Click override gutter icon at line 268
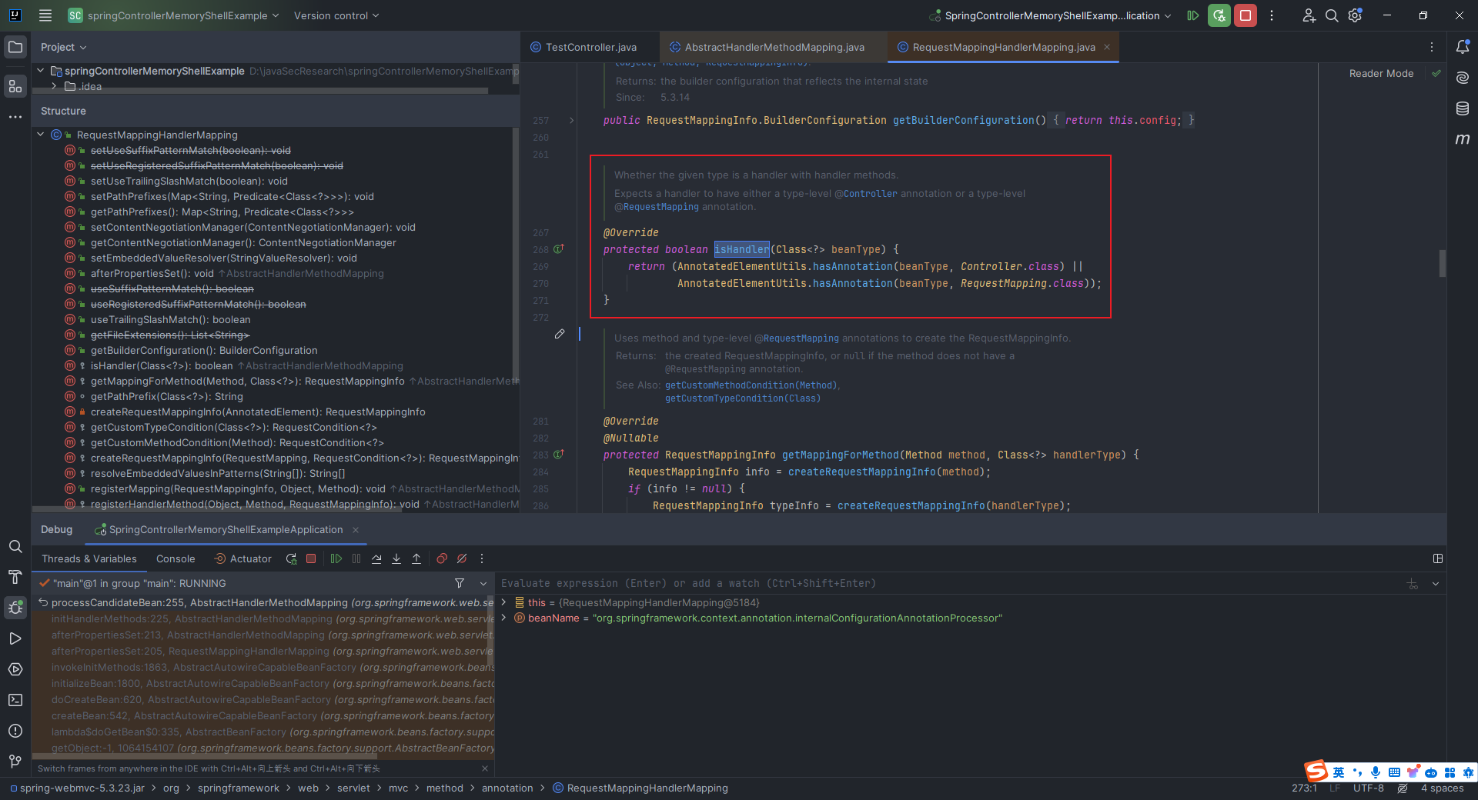Viewport: 1478px width, 800px height. 560,249
